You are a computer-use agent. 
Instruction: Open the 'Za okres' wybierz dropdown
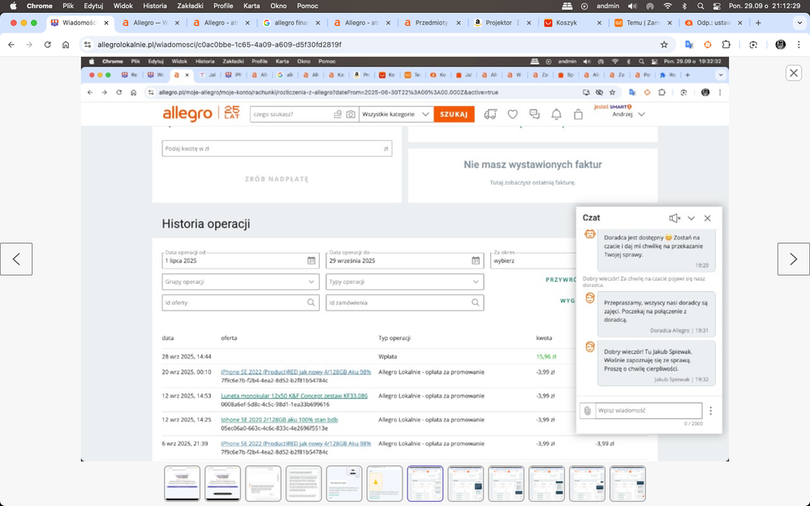(x=533, y=259)
